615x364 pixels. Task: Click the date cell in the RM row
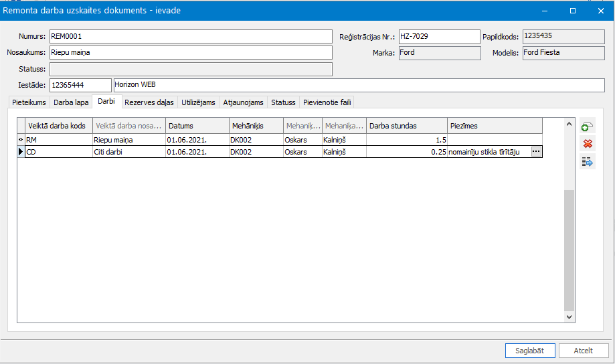[197, 140]
